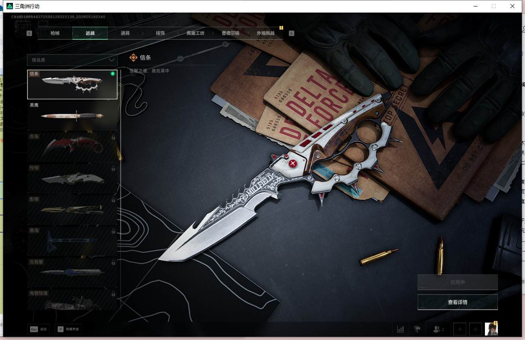Click the lock icon on 电锯惊魂
525x340 pixels.
[x=113, y=294]
